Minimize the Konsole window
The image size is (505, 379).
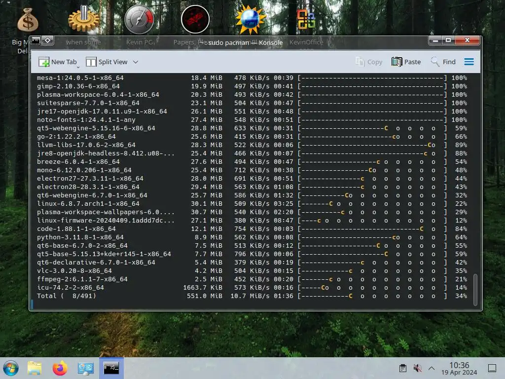(435, 40)
